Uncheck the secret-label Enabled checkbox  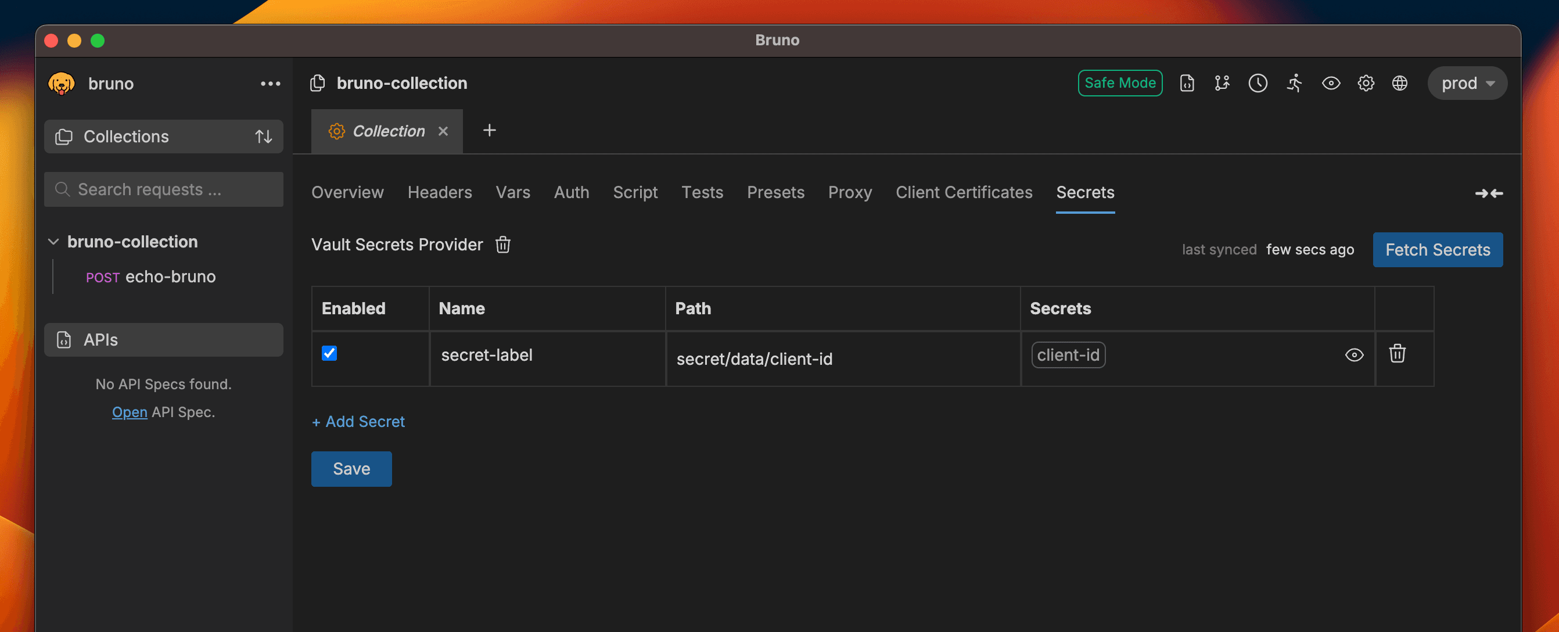pos(329,353)
